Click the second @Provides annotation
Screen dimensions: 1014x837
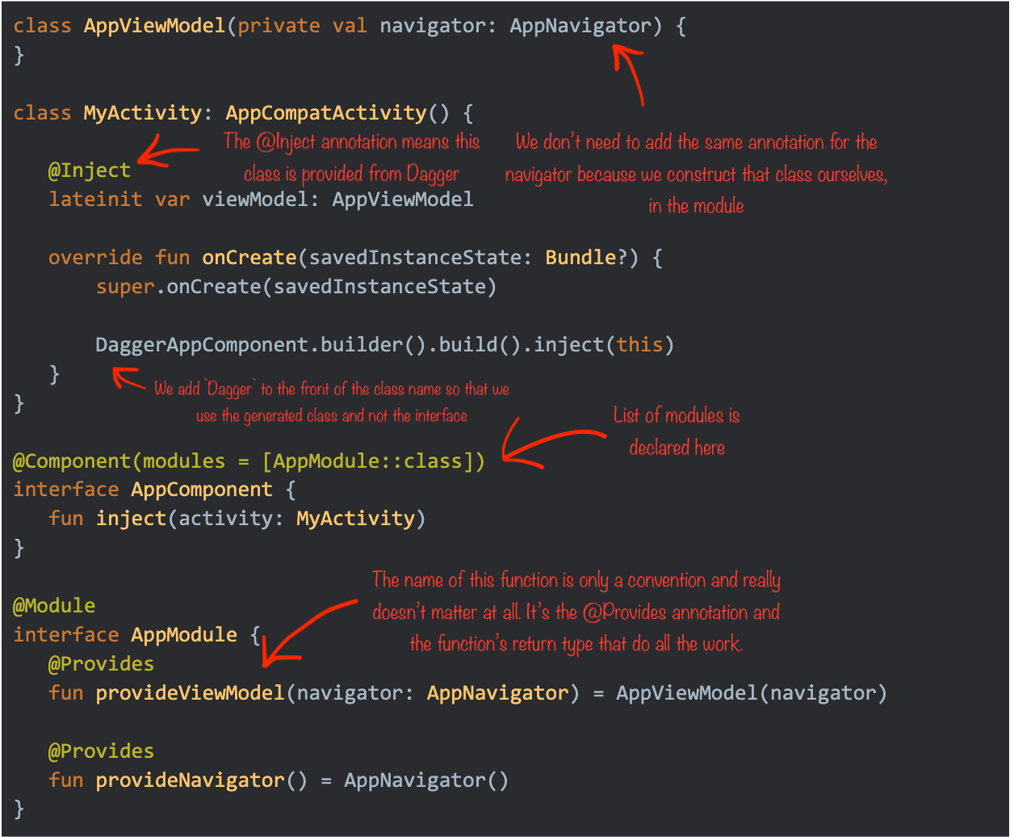coord(101,751)
